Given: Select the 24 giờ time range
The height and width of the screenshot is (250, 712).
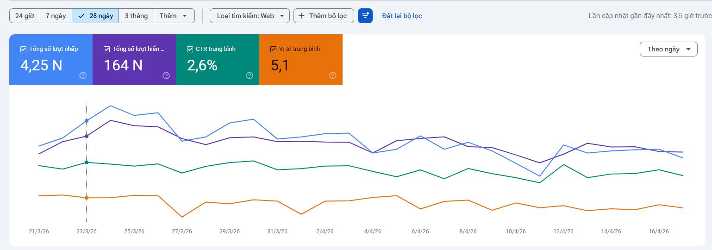Looking at the screenshot, I should click(x=25, y=16).
